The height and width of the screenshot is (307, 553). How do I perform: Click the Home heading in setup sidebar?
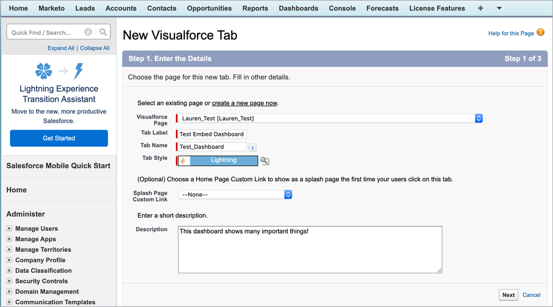click(16, 190)
